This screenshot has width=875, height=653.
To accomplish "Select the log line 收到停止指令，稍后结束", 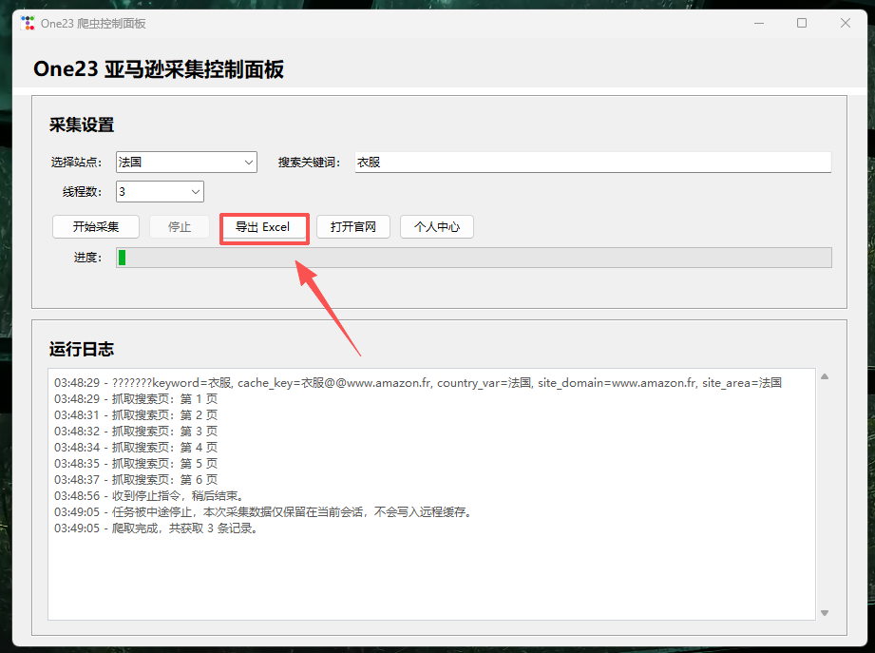I will coord(149,496).
